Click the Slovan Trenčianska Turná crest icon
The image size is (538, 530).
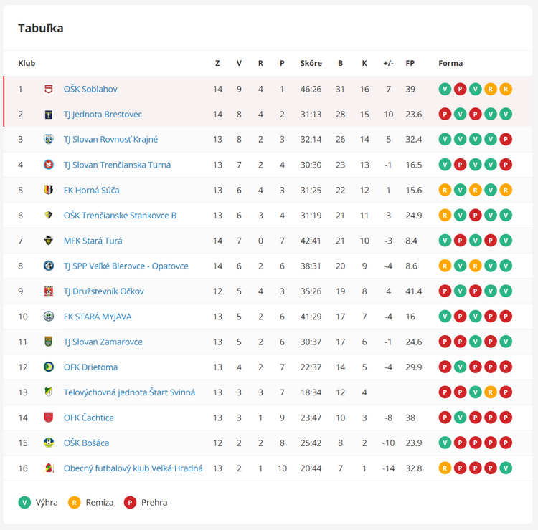tap(49, 165)
